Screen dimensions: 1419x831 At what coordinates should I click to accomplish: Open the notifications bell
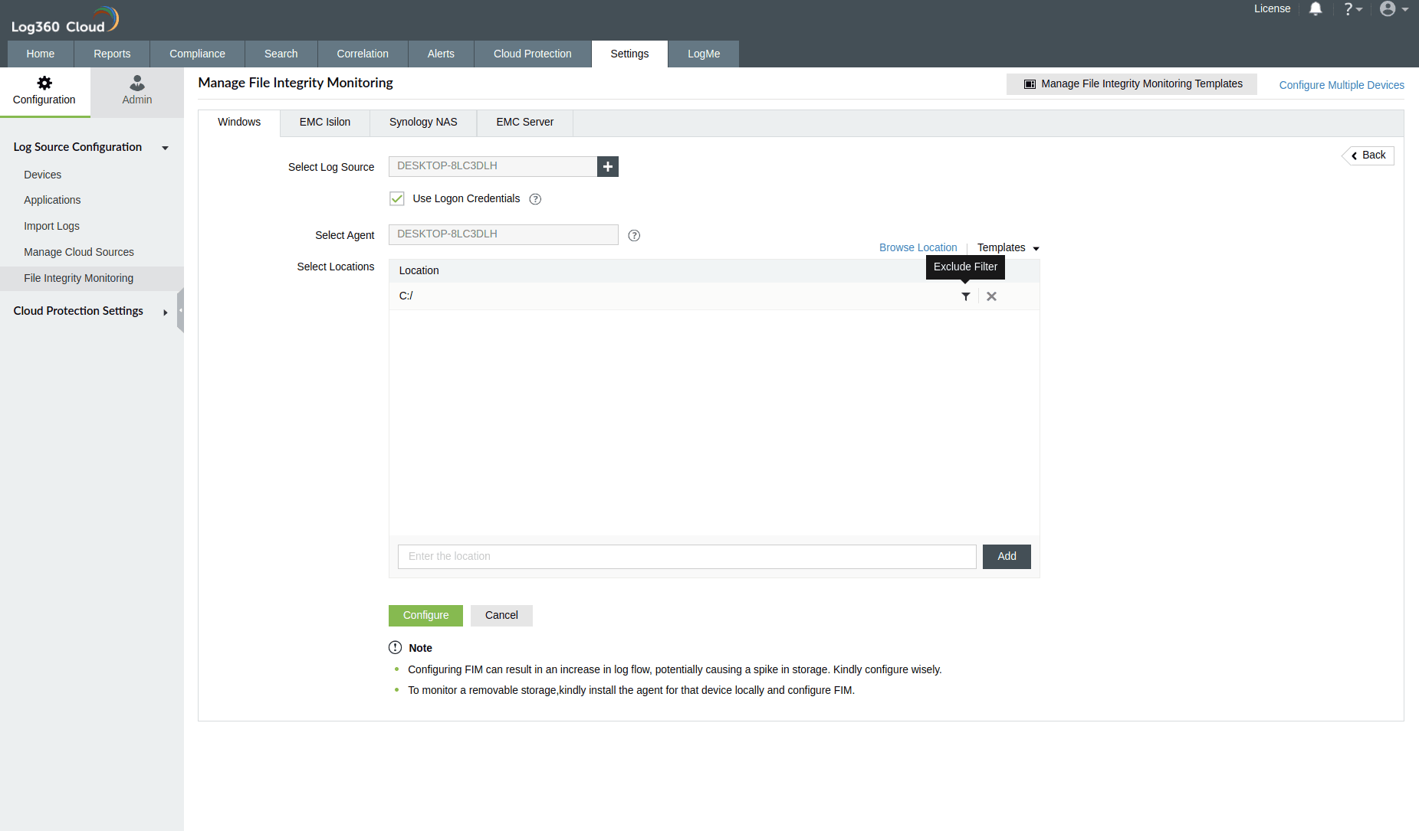[1316, 9]
